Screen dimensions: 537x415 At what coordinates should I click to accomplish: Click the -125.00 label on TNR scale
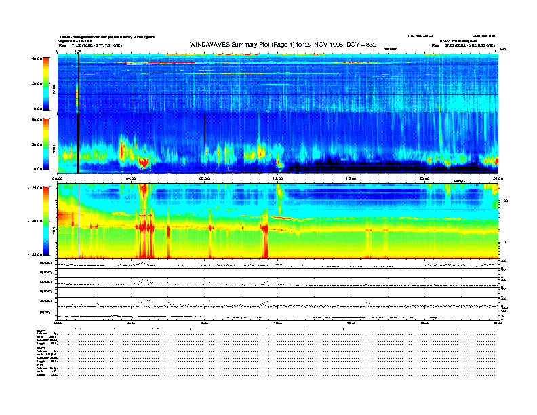tap(36, 188)
